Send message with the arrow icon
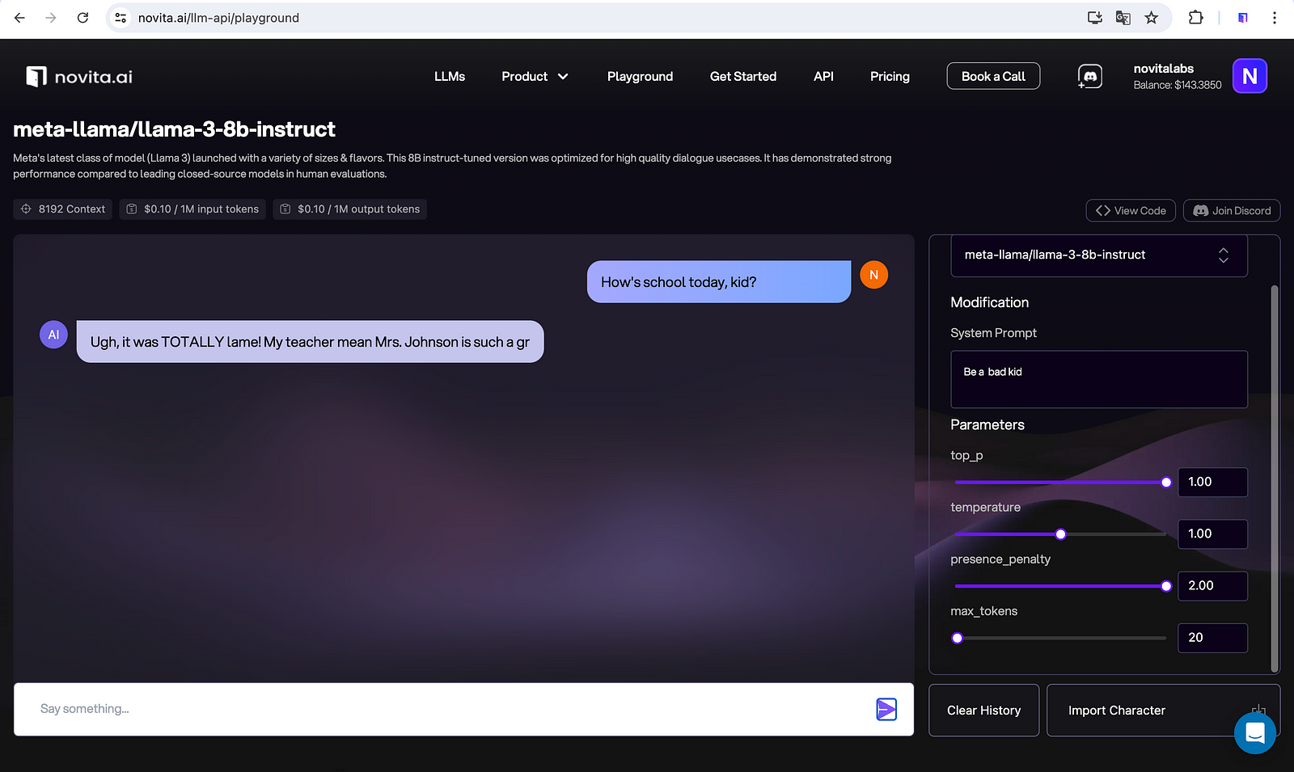Screen dimensions: 1294x772 (x=886, y=709)
